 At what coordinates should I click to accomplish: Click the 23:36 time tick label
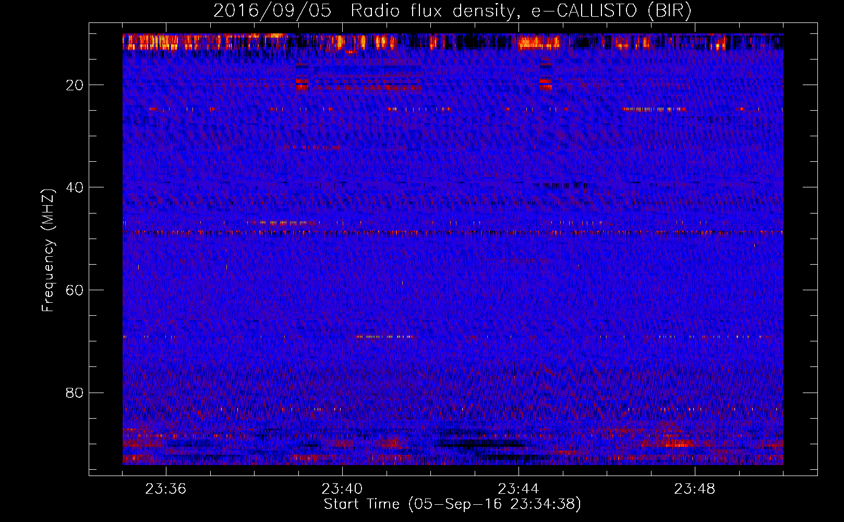166,489
